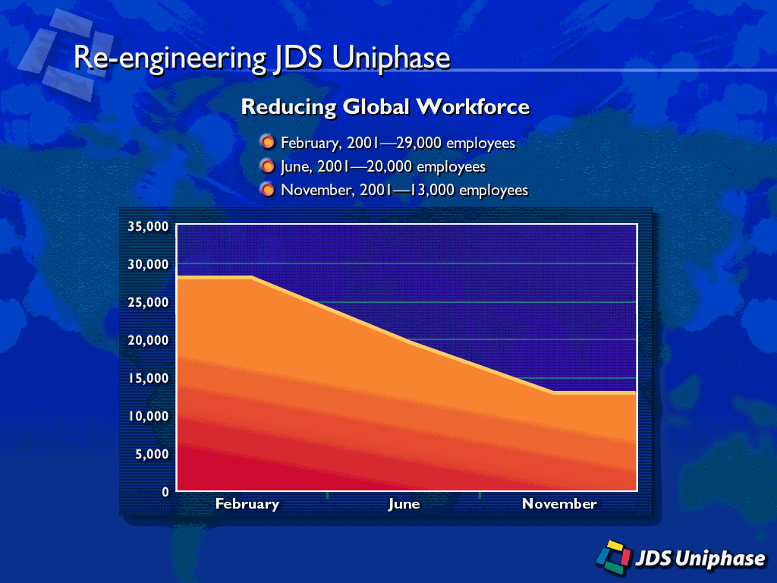The height and width of the screenshot is (583, 777).
Task: Click the 35,000 y-axis label
Action: 148,226
